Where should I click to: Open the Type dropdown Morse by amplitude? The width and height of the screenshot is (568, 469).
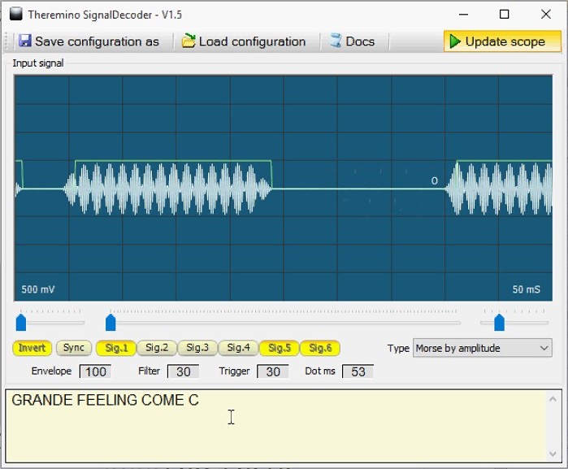[x=482, y=348]
